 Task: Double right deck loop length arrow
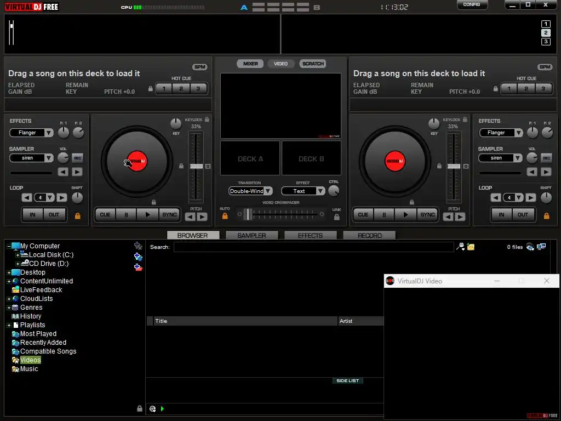[530, 197]
